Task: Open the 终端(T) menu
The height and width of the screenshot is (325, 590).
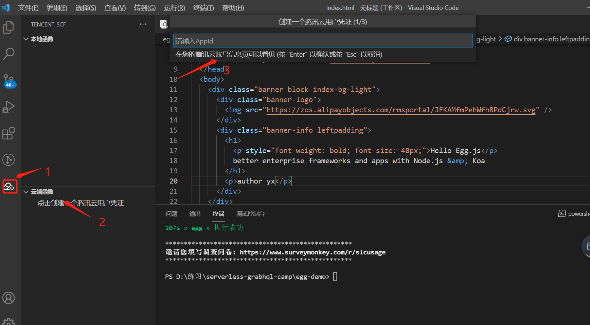Action: point(203,8)
